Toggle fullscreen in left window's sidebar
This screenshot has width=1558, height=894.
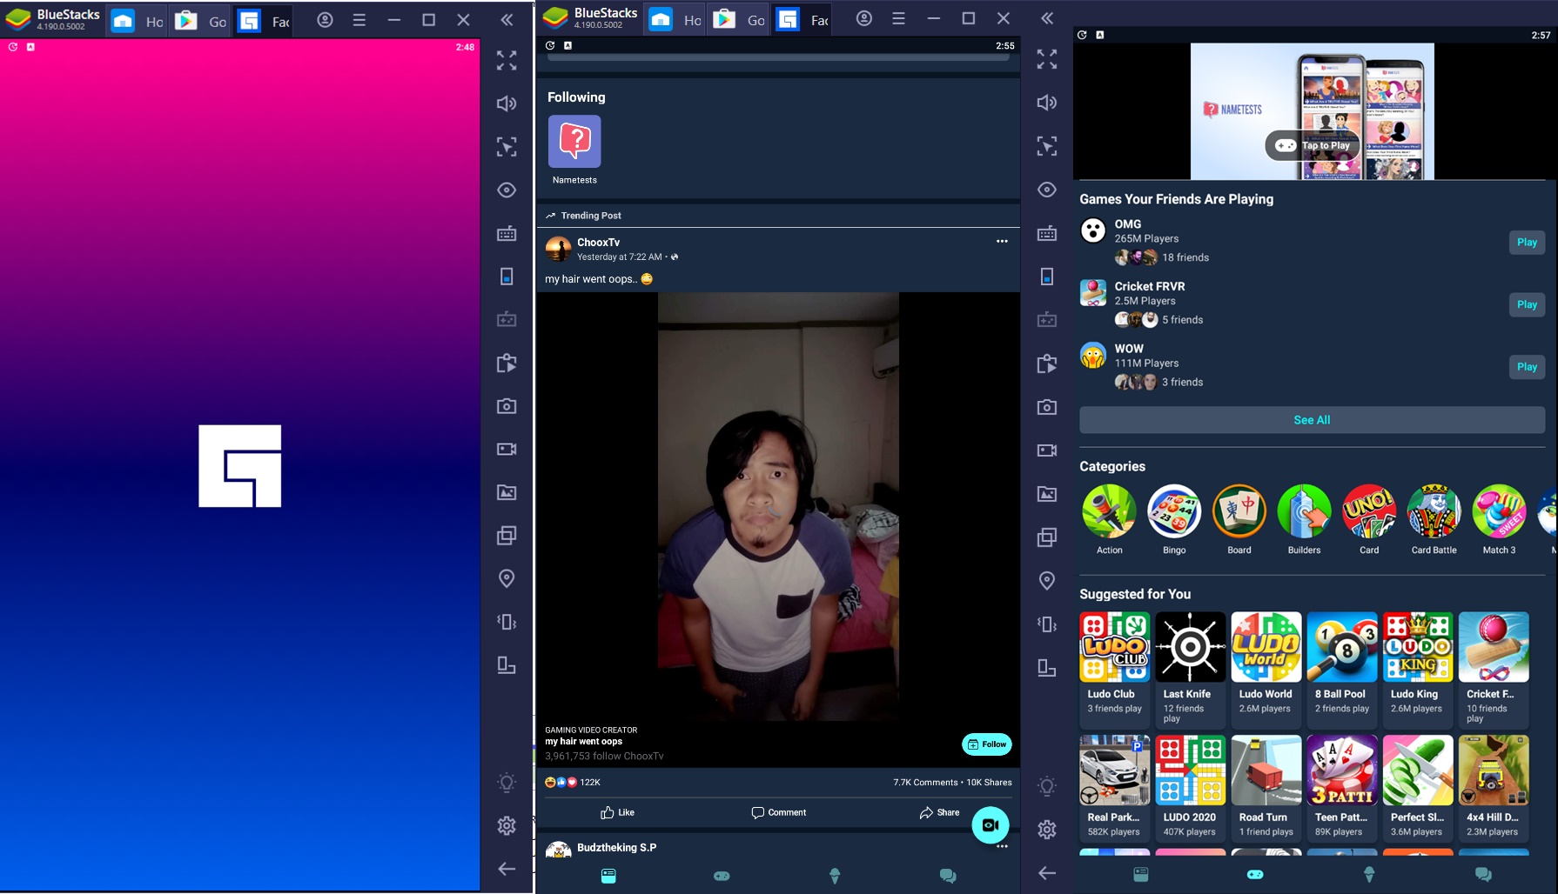tap(507, 60)
